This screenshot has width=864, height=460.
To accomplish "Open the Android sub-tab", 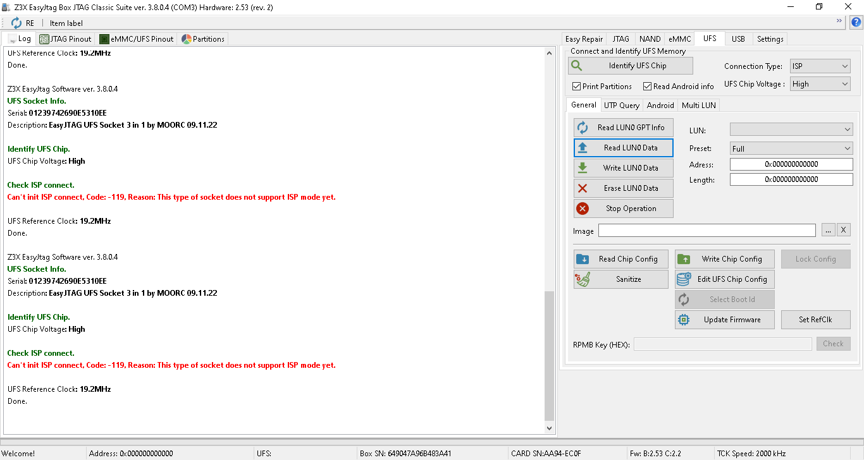I will tap(660, 105).
